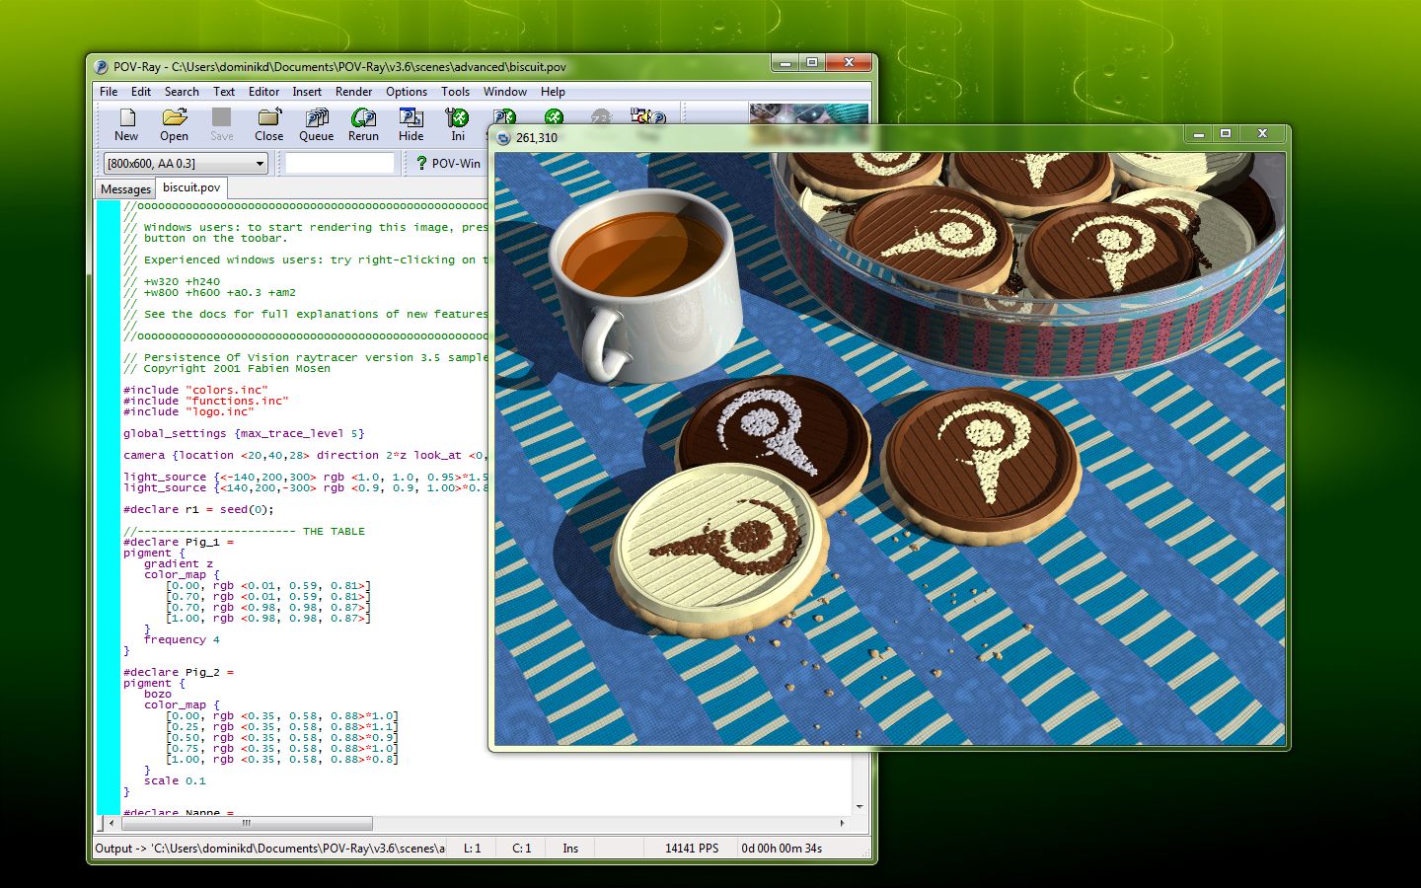Open the Options menu

coord(407,92)
